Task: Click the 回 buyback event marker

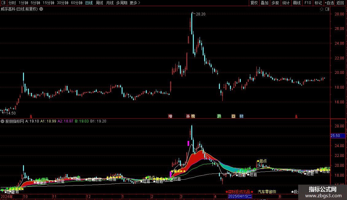Action: coord(233,116)
